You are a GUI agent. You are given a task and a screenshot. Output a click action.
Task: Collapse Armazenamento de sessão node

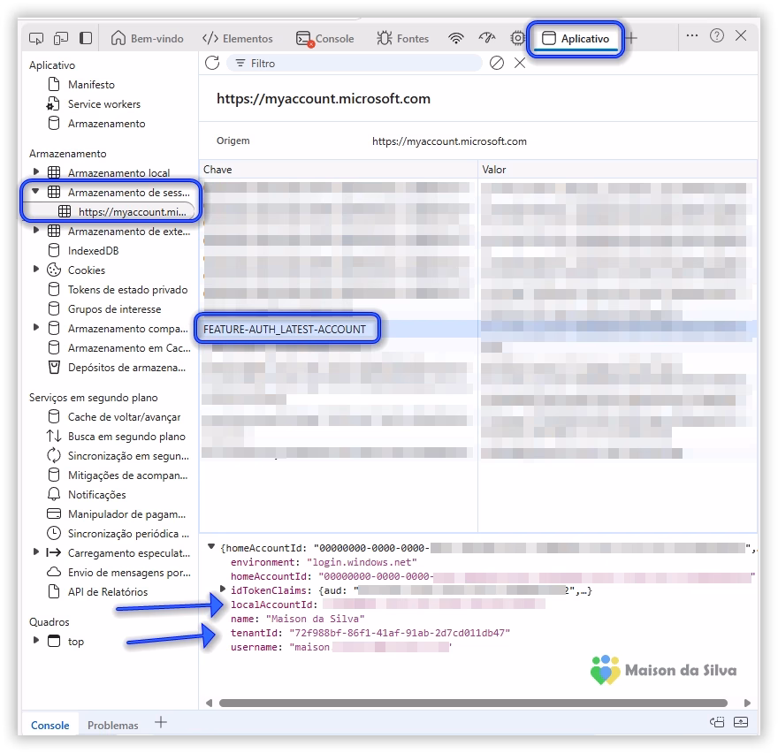36,192
